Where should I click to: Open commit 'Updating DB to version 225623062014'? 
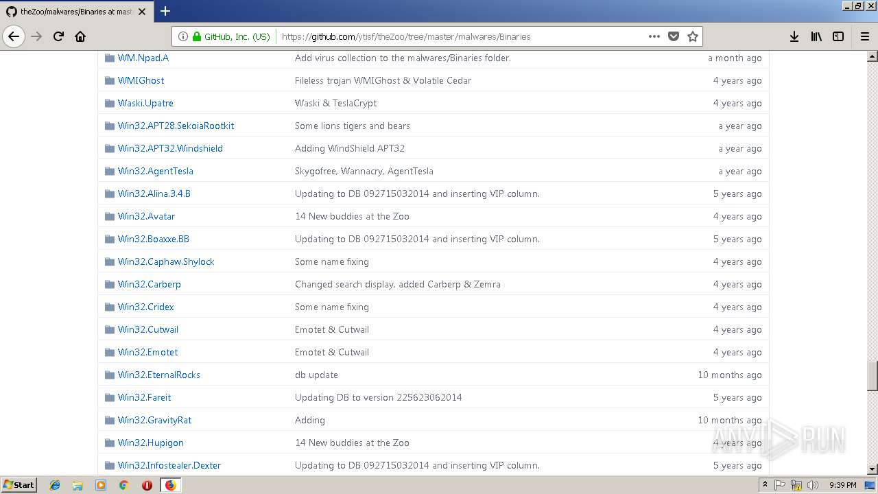tap(378, 397)
